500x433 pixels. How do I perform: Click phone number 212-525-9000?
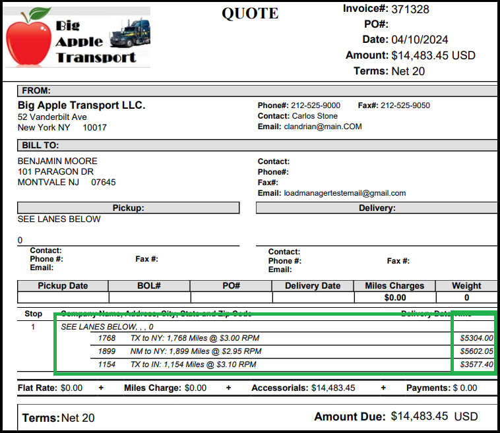tap(315, 105)
